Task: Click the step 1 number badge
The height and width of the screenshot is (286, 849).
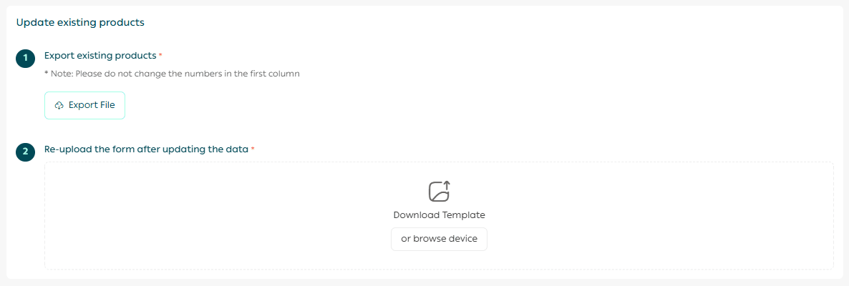Action: click(x=25, y=59)
